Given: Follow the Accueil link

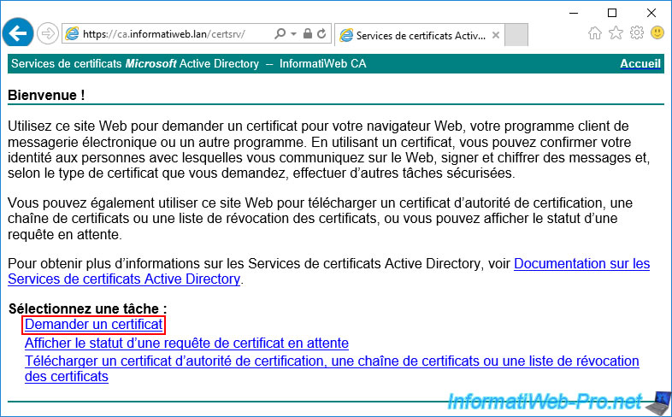Looking at the screenshot, I should point(640,64).
